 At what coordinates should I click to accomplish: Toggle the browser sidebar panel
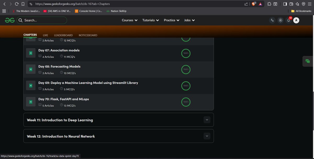[x=285, y=4]
